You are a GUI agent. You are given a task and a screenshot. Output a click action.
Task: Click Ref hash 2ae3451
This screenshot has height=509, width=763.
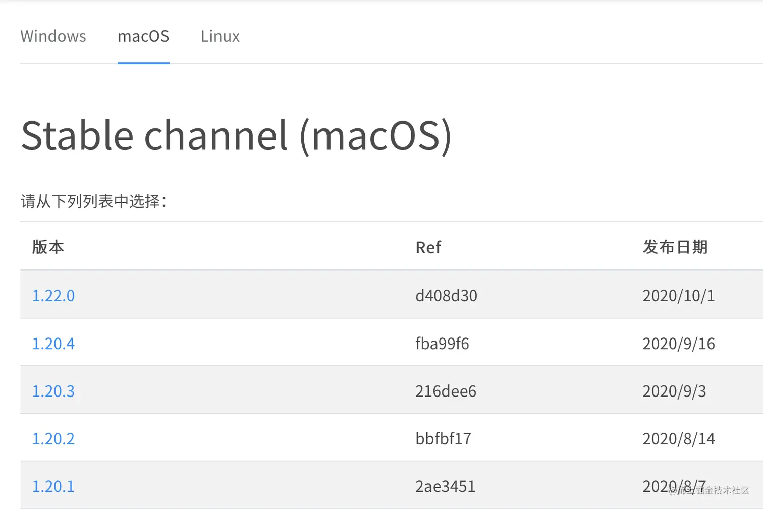pos(445,486)
